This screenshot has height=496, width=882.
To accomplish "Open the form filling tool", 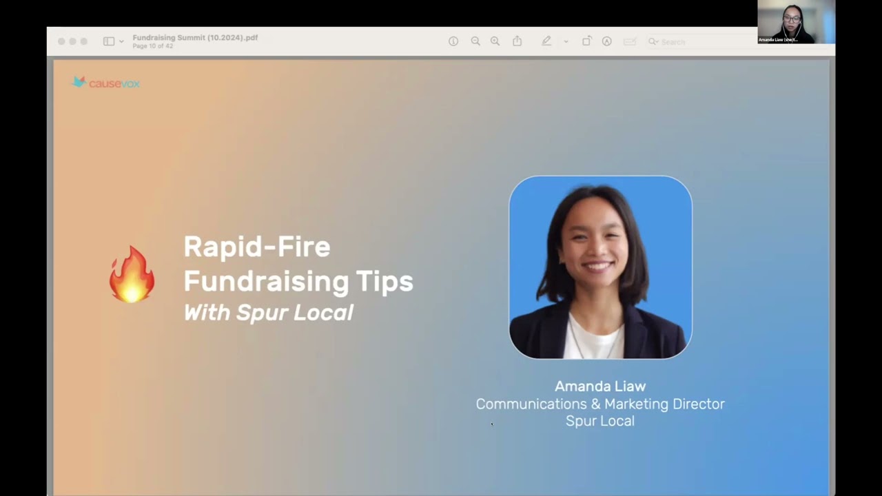I will (x=629, y=41).
